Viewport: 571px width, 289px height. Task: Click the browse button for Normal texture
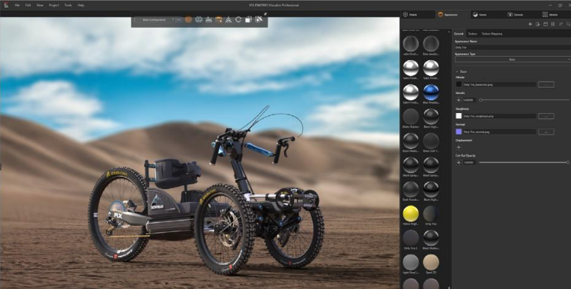click(546, 131)
